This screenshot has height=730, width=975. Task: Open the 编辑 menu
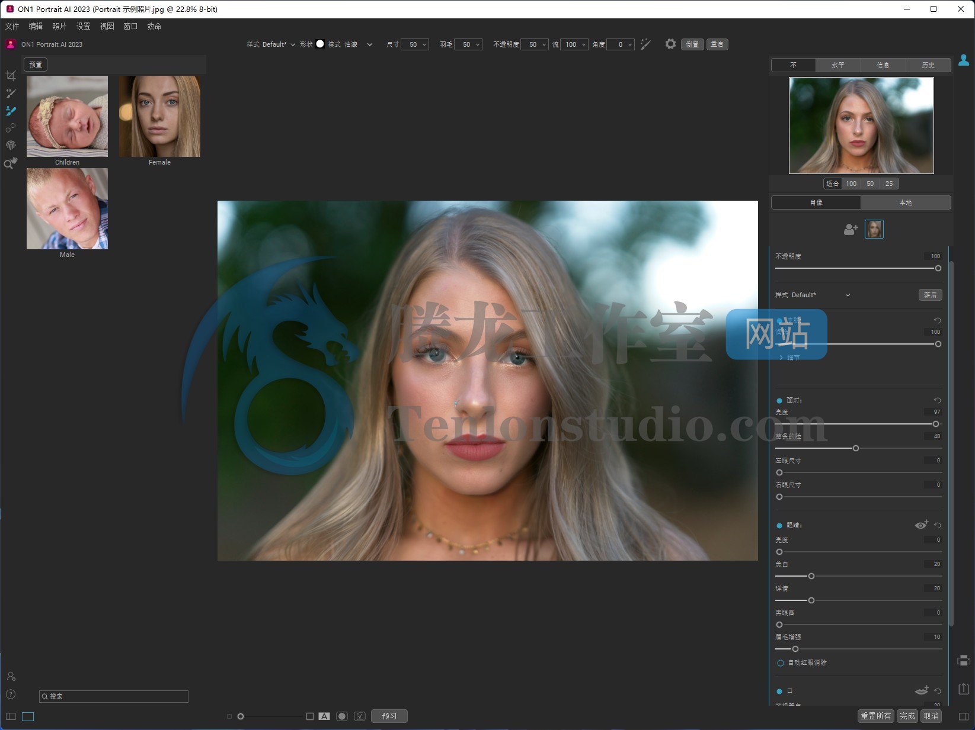click(x=36, y=26)
